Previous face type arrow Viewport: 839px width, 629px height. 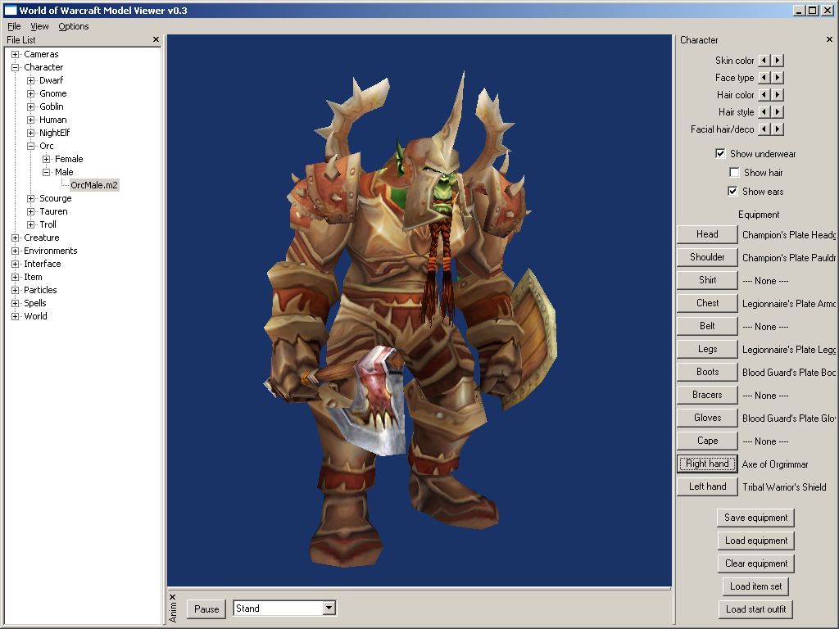pyautogui.click(x=764, y=78)
